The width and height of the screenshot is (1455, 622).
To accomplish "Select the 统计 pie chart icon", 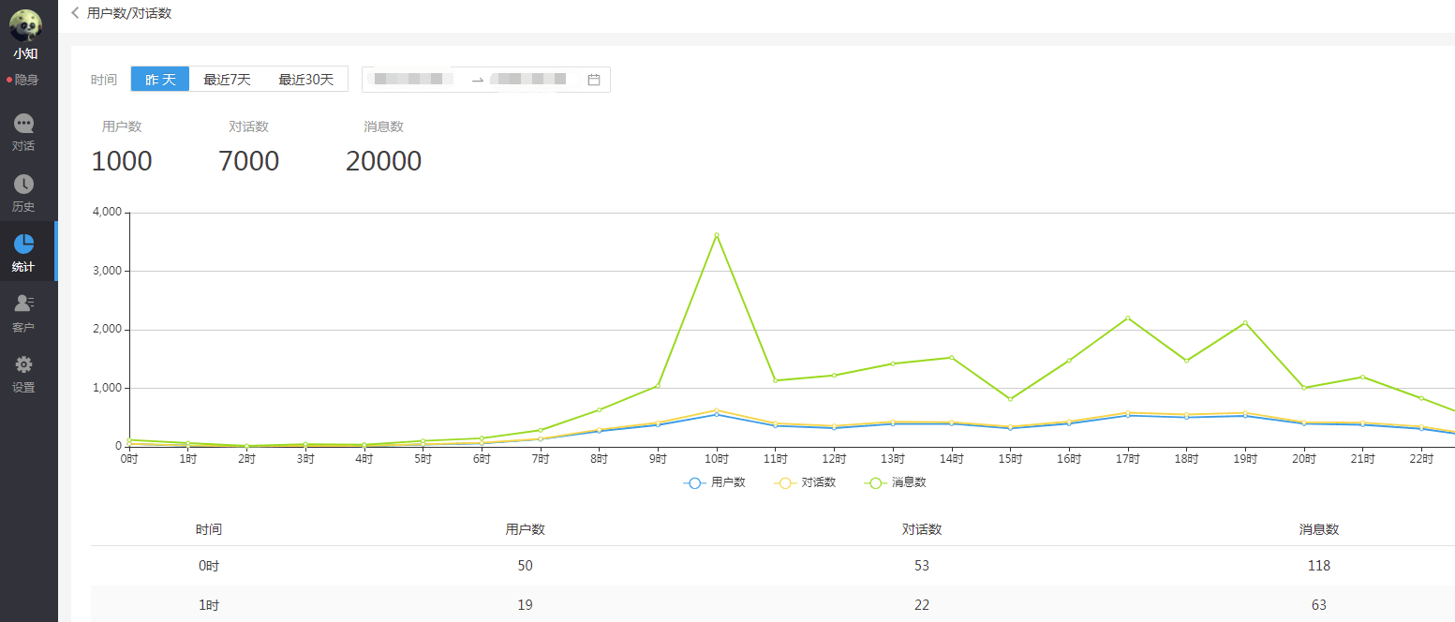I will (24, 244).
